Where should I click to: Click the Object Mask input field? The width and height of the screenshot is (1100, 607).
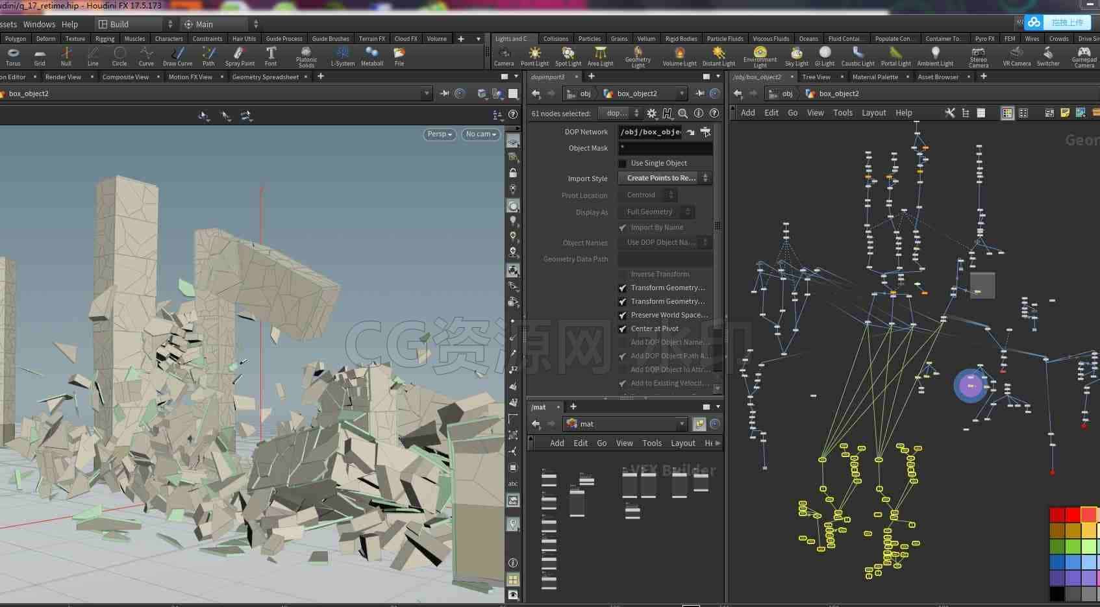pos(665,148)
